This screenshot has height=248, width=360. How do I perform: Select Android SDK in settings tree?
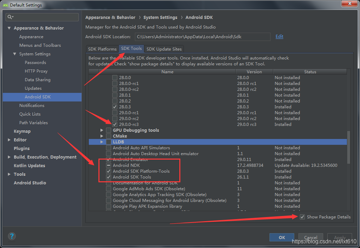42,97
